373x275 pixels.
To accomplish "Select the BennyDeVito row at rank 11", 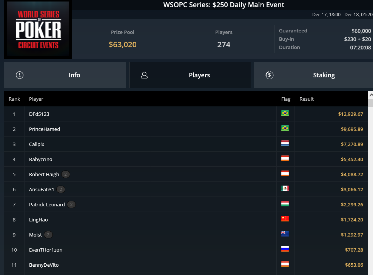I will pos(185,265).
